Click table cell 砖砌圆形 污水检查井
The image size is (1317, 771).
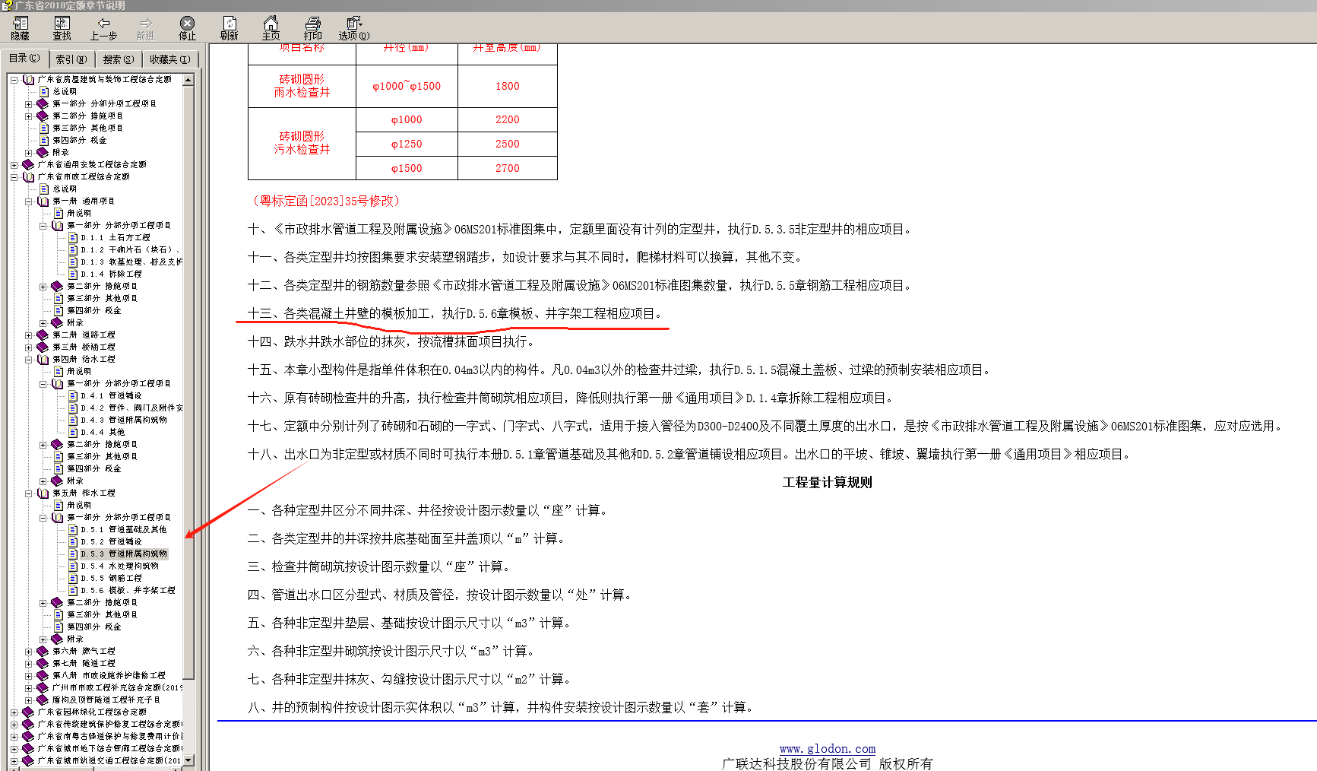point(302,143)
